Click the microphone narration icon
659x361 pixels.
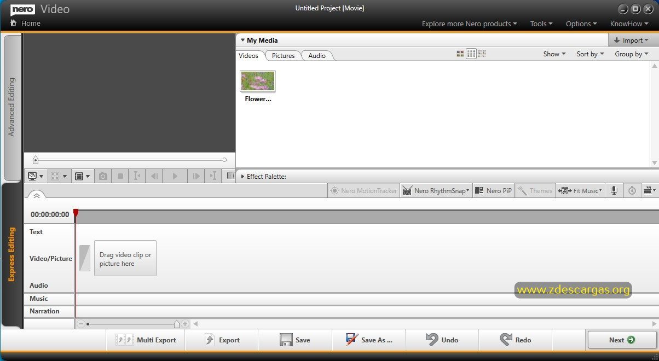(614, 190)
